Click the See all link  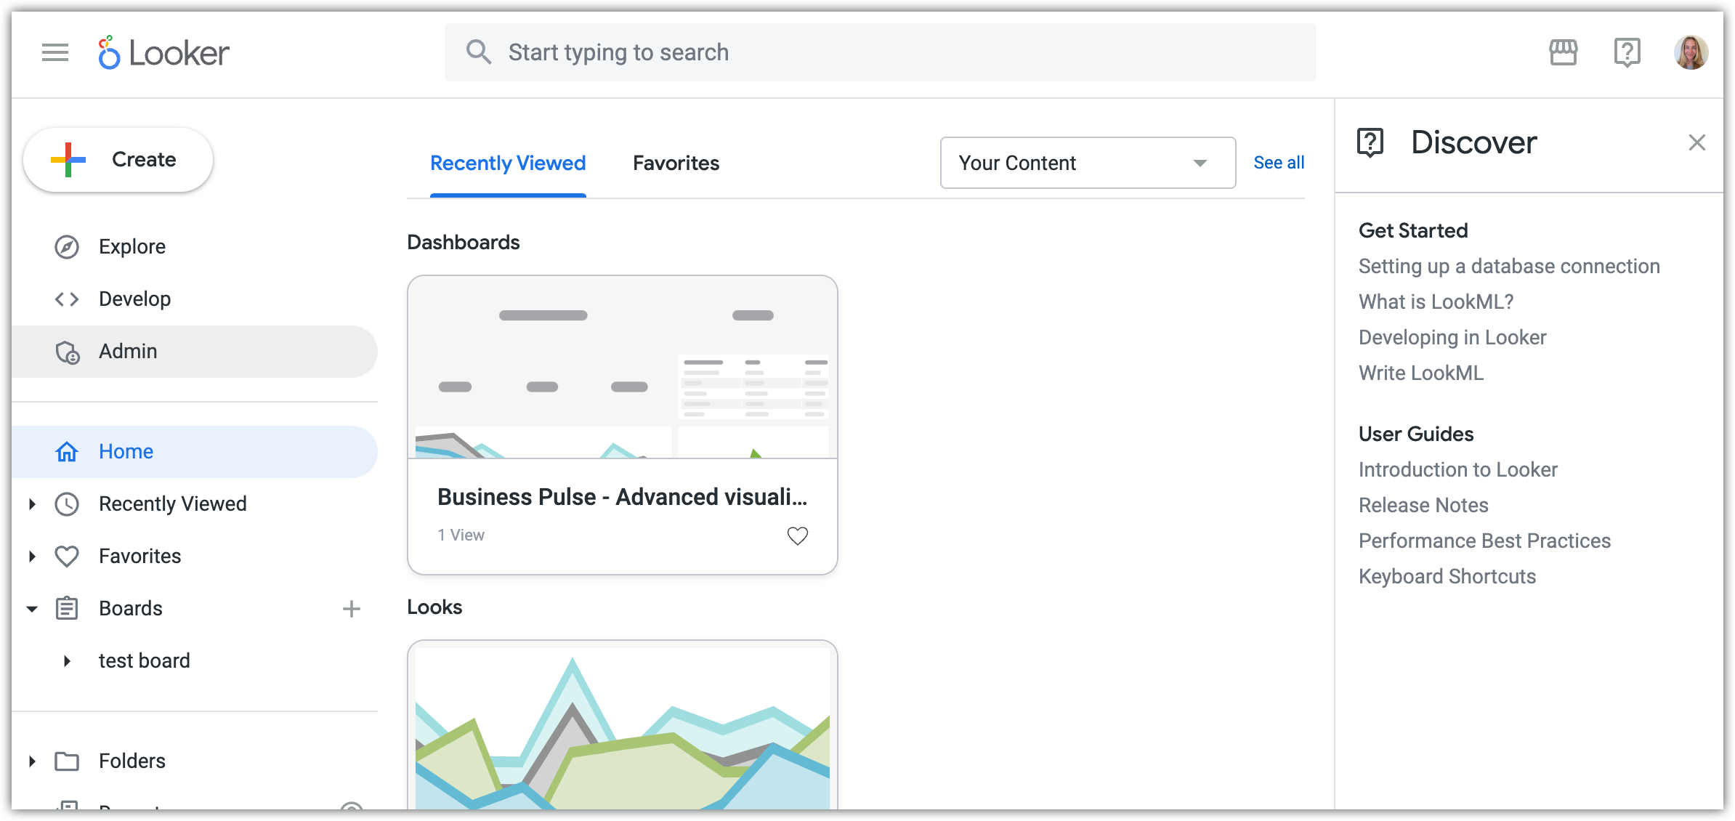[1279, 163]
